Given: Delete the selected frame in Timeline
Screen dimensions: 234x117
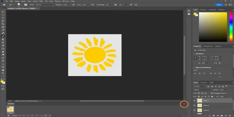Looking at the screenshot, I should click(50, 116).
